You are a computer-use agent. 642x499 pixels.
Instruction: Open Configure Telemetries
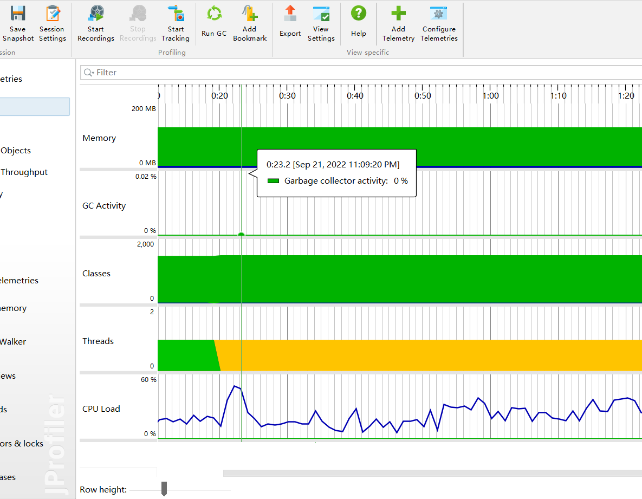(439, 14)
